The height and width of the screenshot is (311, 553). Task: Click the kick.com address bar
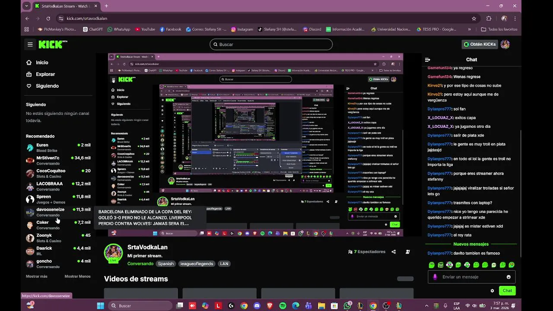coord(268,19)
